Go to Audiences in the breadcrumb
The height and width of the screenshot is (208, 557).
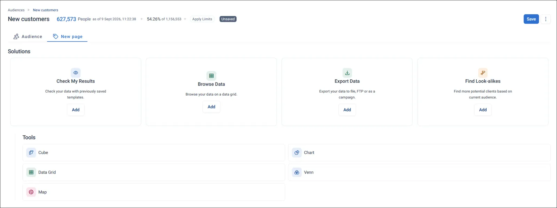tap(16, 10)
